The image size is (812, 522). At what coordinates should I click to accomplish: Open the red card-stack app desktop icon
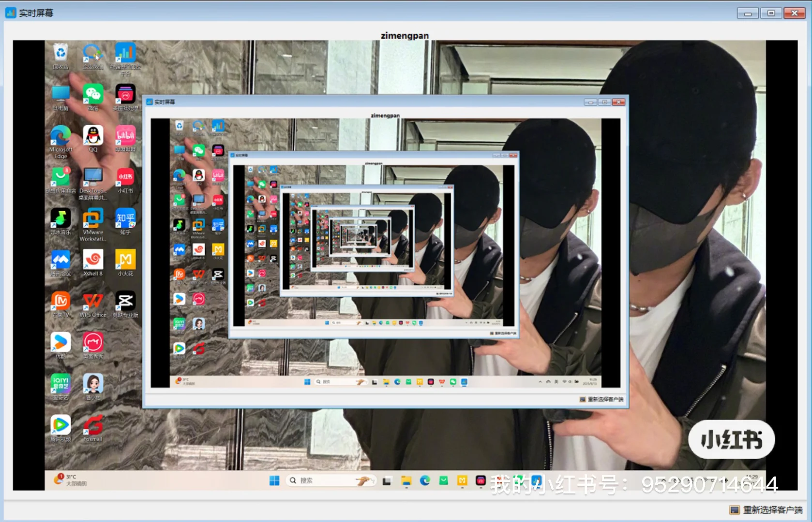tap(125, 94)
